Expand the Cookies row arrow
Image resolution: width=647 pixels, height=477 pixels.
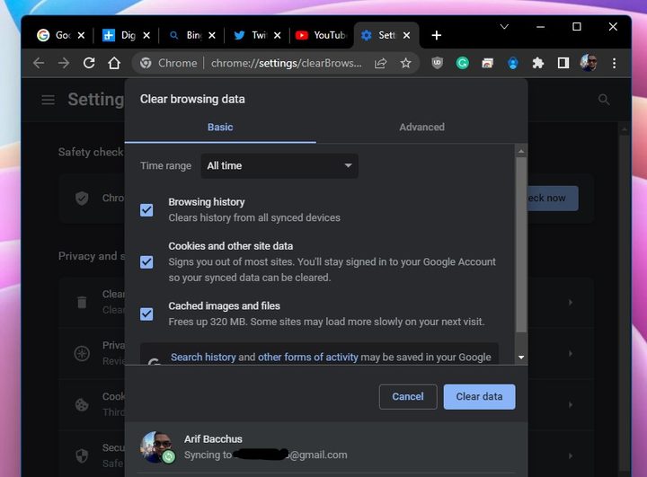tap(571, 405)
